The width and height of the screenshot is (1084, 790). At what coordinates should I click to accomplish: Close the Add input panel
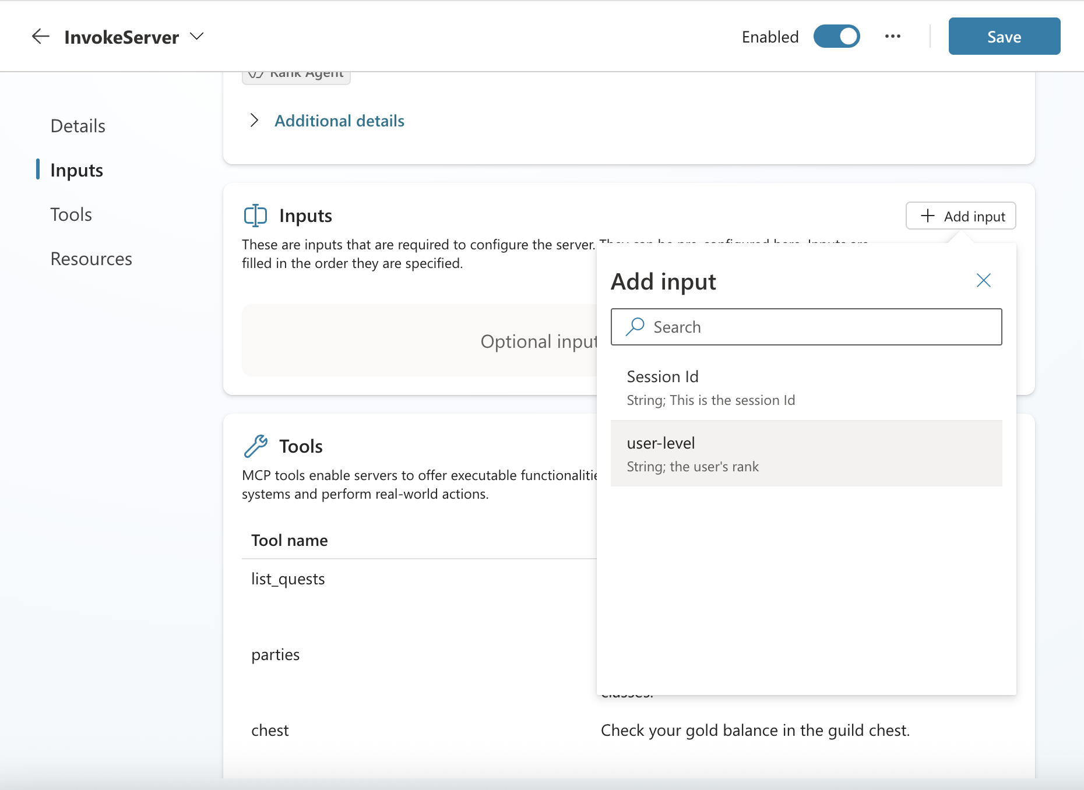click(983, 281)
